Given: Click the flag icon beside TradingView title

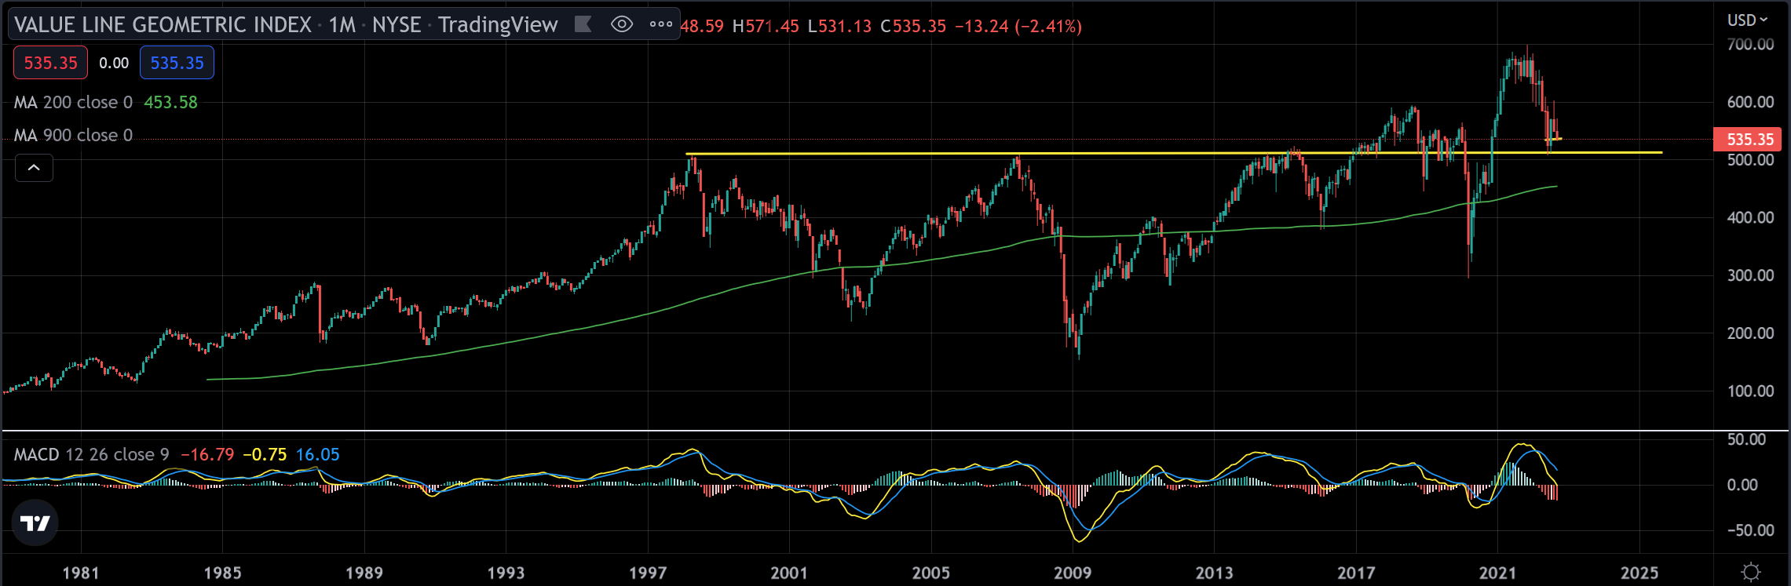Looking at the screenshot, I should pyautogui.click(x=583, y=24).
